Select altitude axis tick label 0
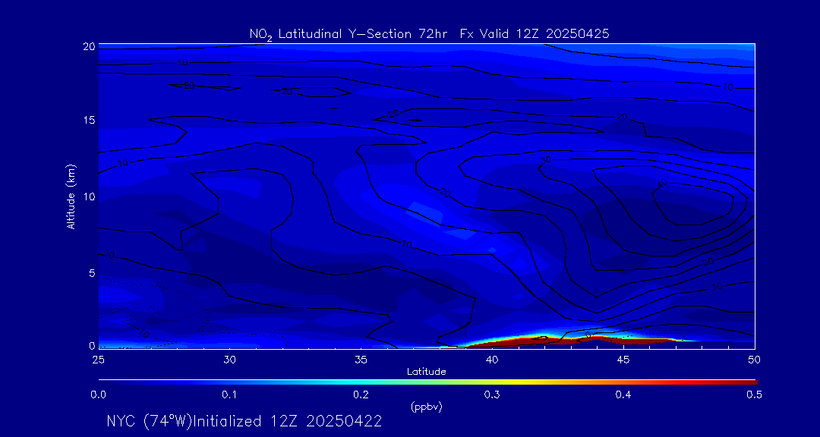Viewport: 820px width, 437px height. 92,345
